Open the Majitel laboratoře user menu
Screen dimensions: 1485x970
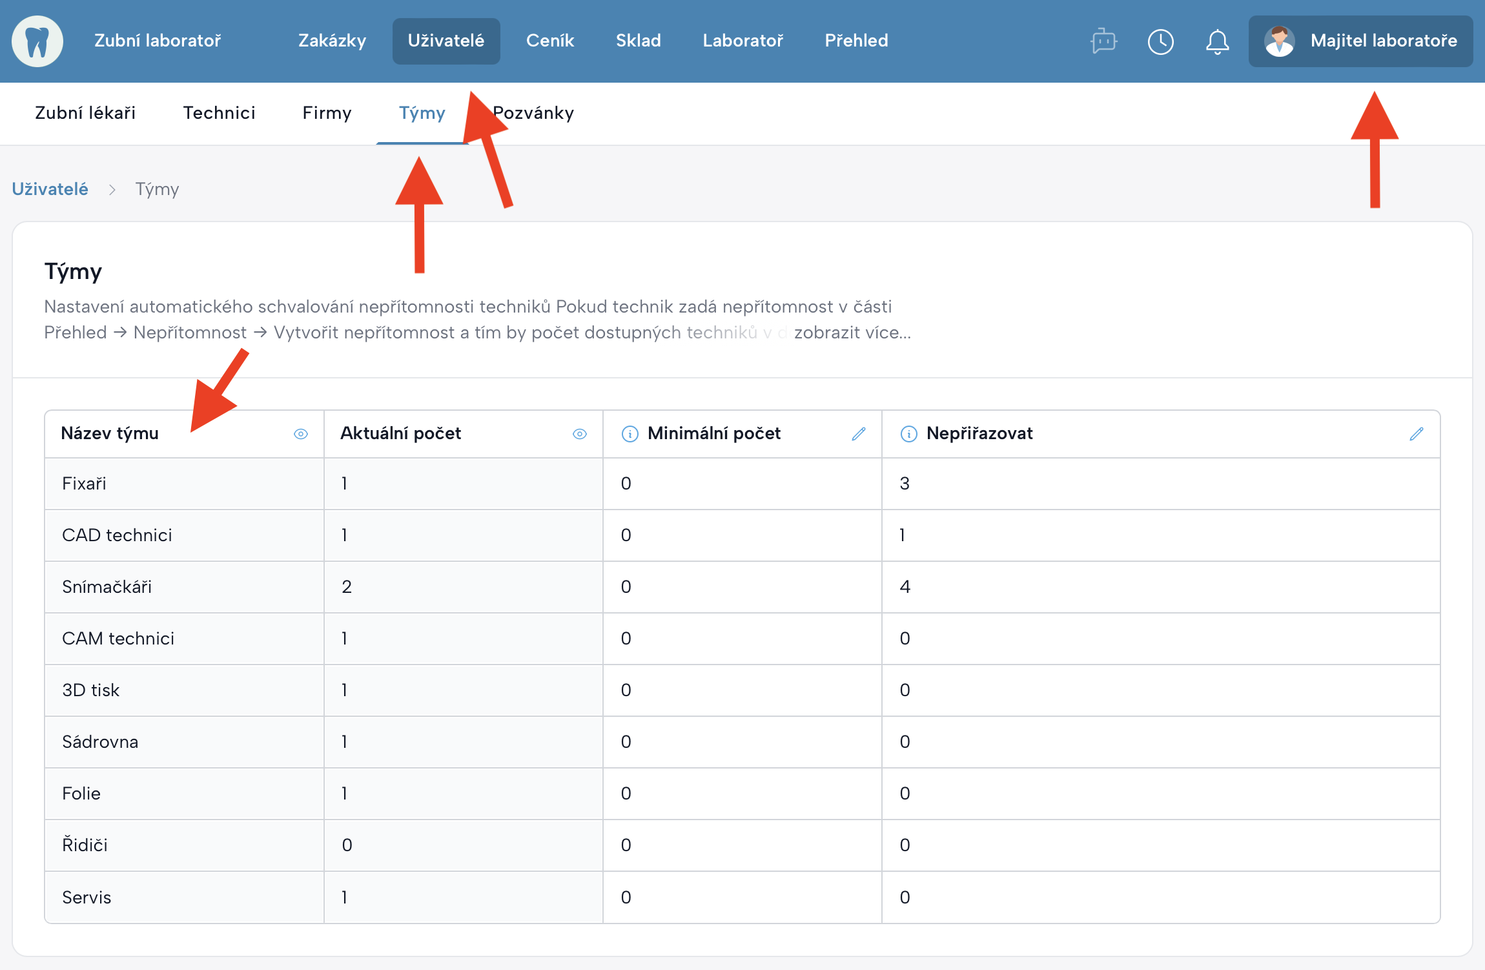1383,41
